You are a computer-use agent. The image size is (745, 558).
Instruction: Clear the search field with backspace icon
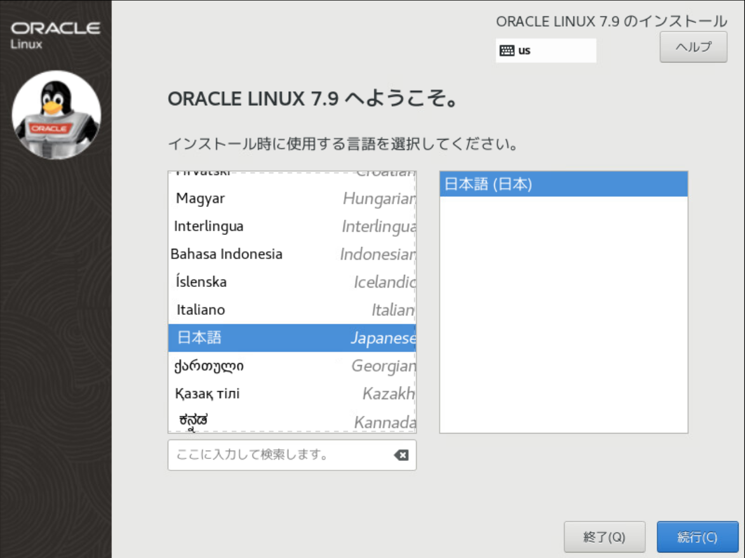pyautogui.click(x=401, y=455)
